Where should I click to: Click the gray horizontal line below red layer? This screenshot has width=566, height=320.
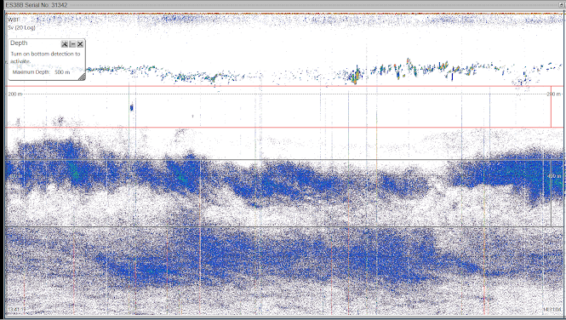point(285,160)
